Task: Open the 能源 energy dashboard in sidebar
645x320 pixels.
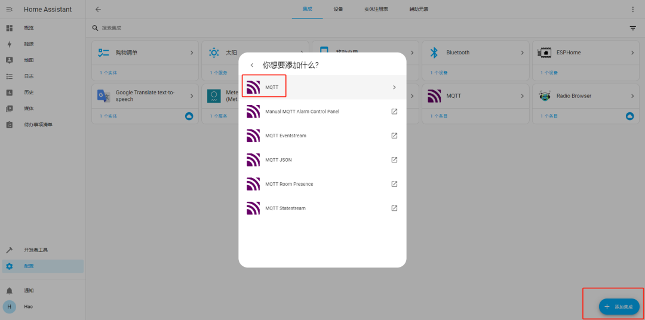Action: (43, 44)
